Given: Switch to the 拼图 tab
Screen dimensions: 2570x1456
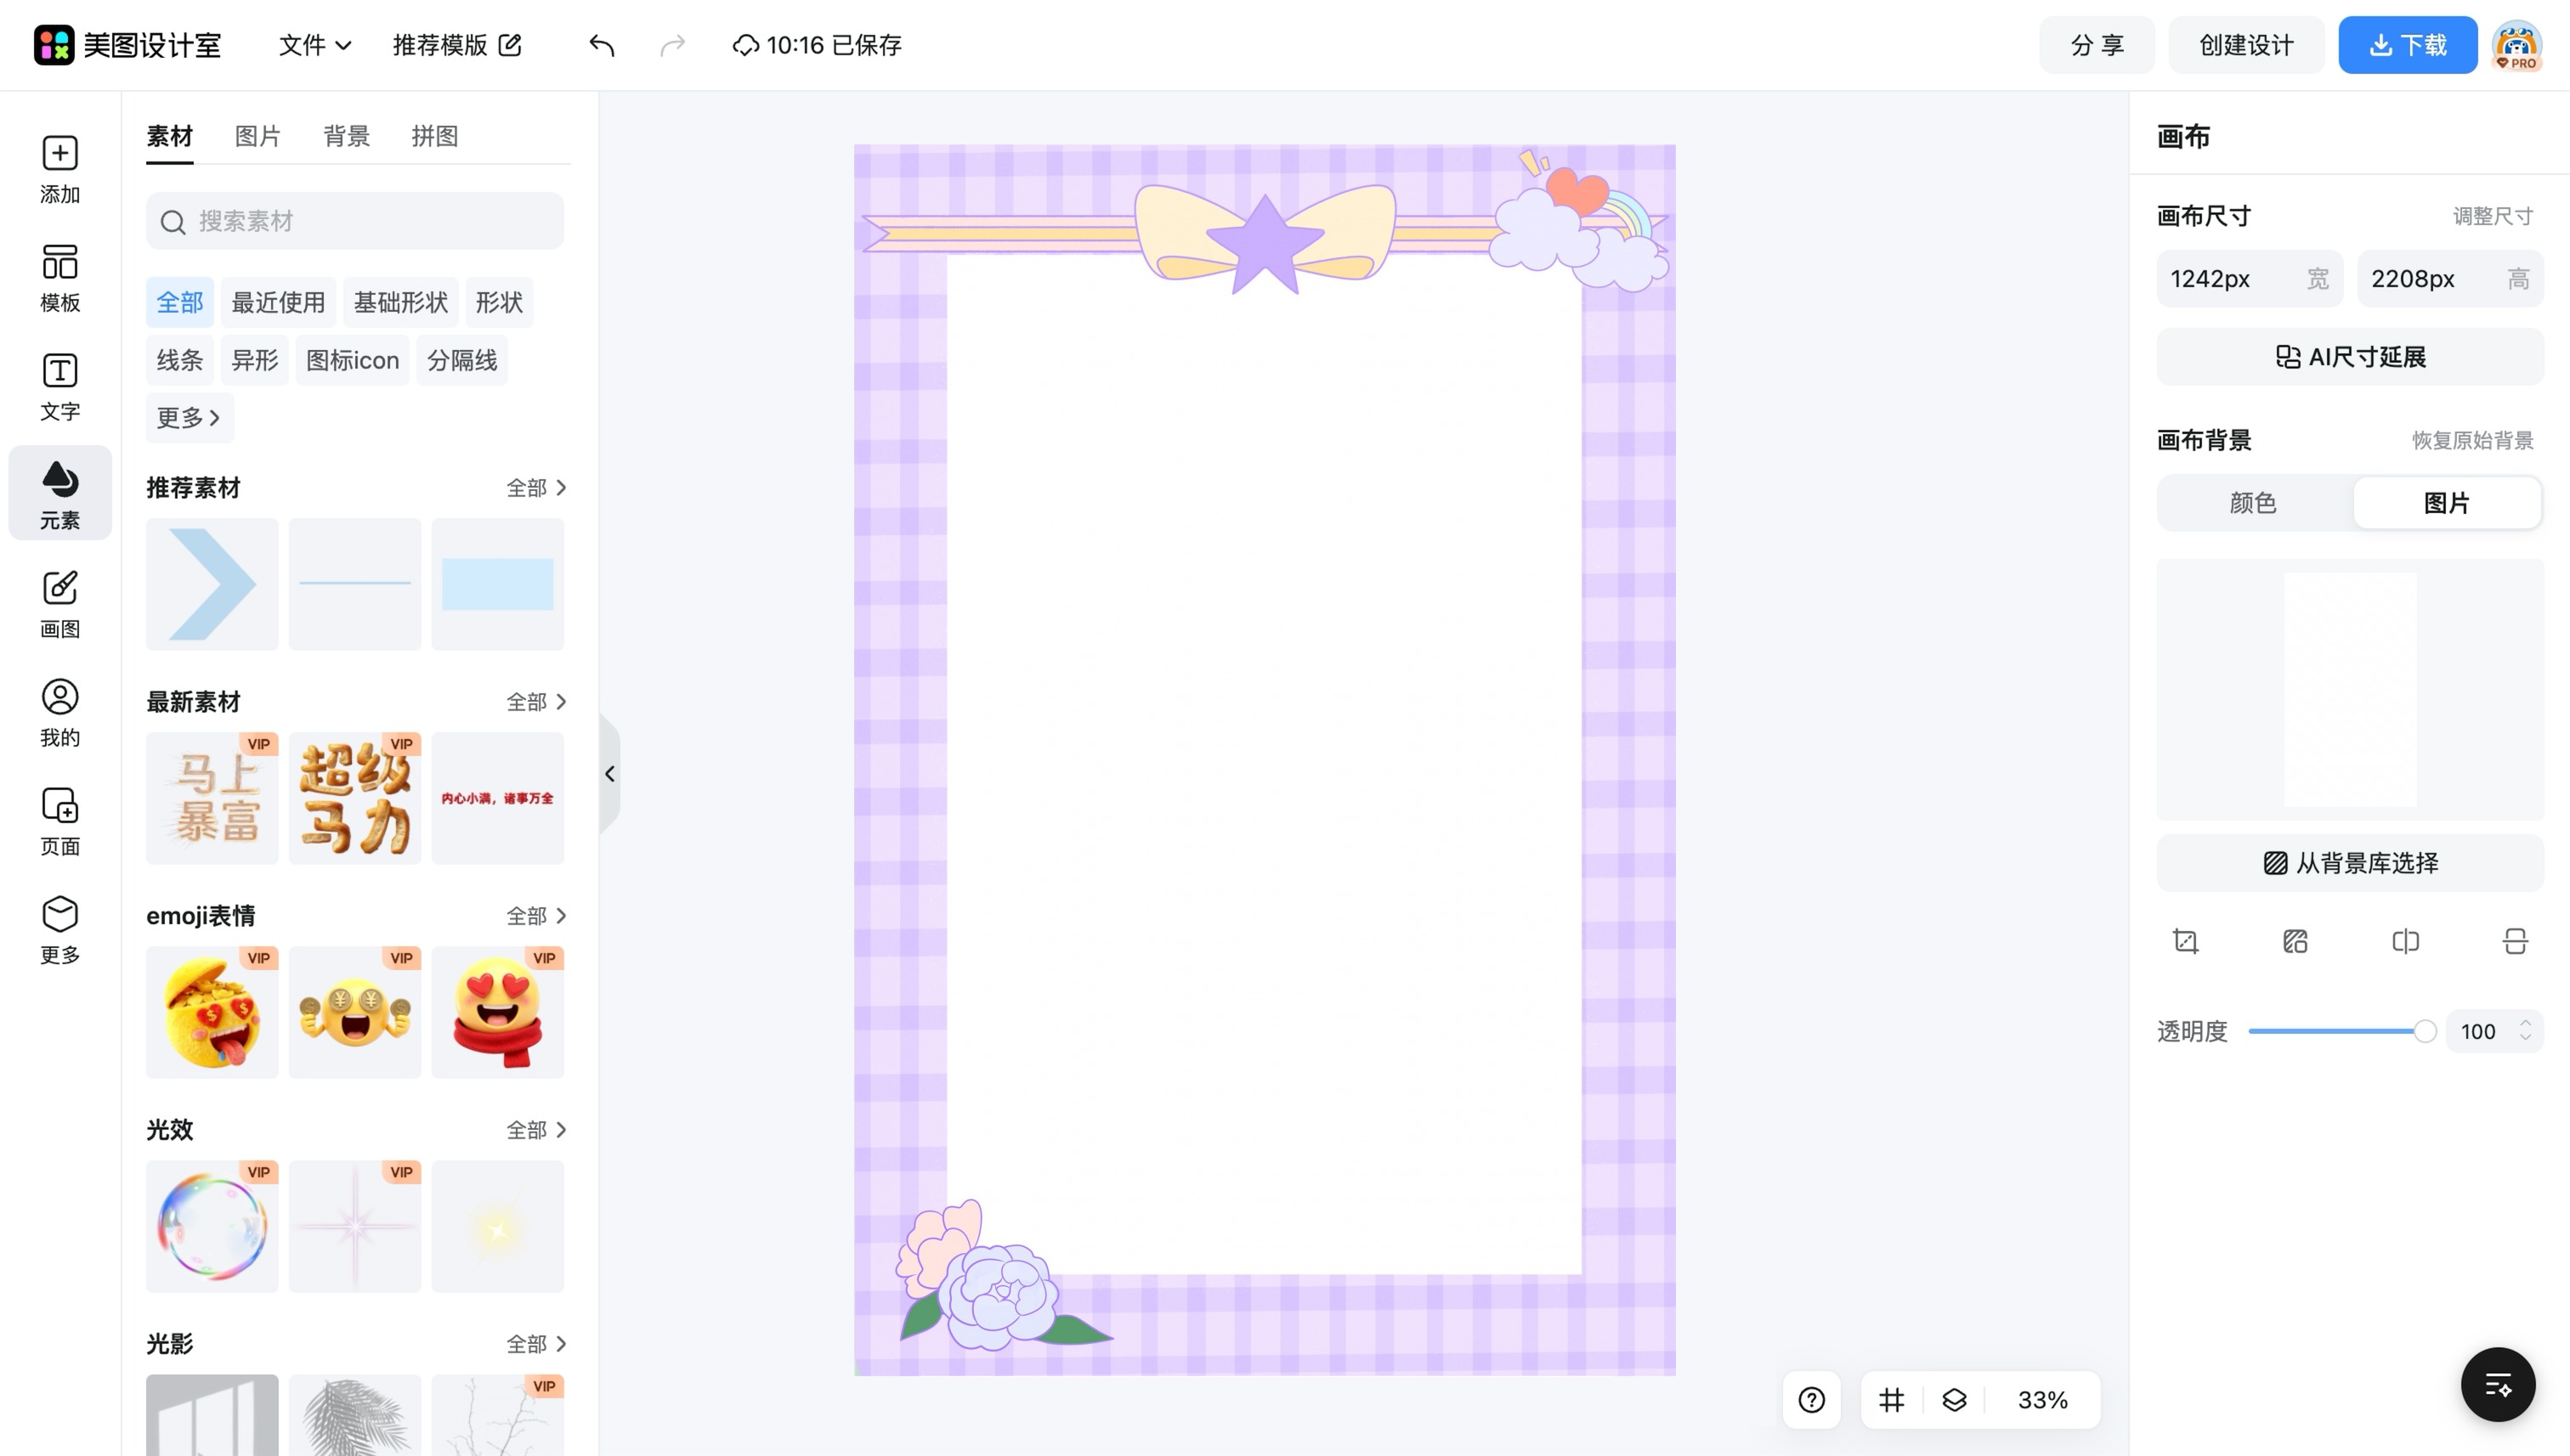Looking at the screenshot, I should [x=434, y=136].
